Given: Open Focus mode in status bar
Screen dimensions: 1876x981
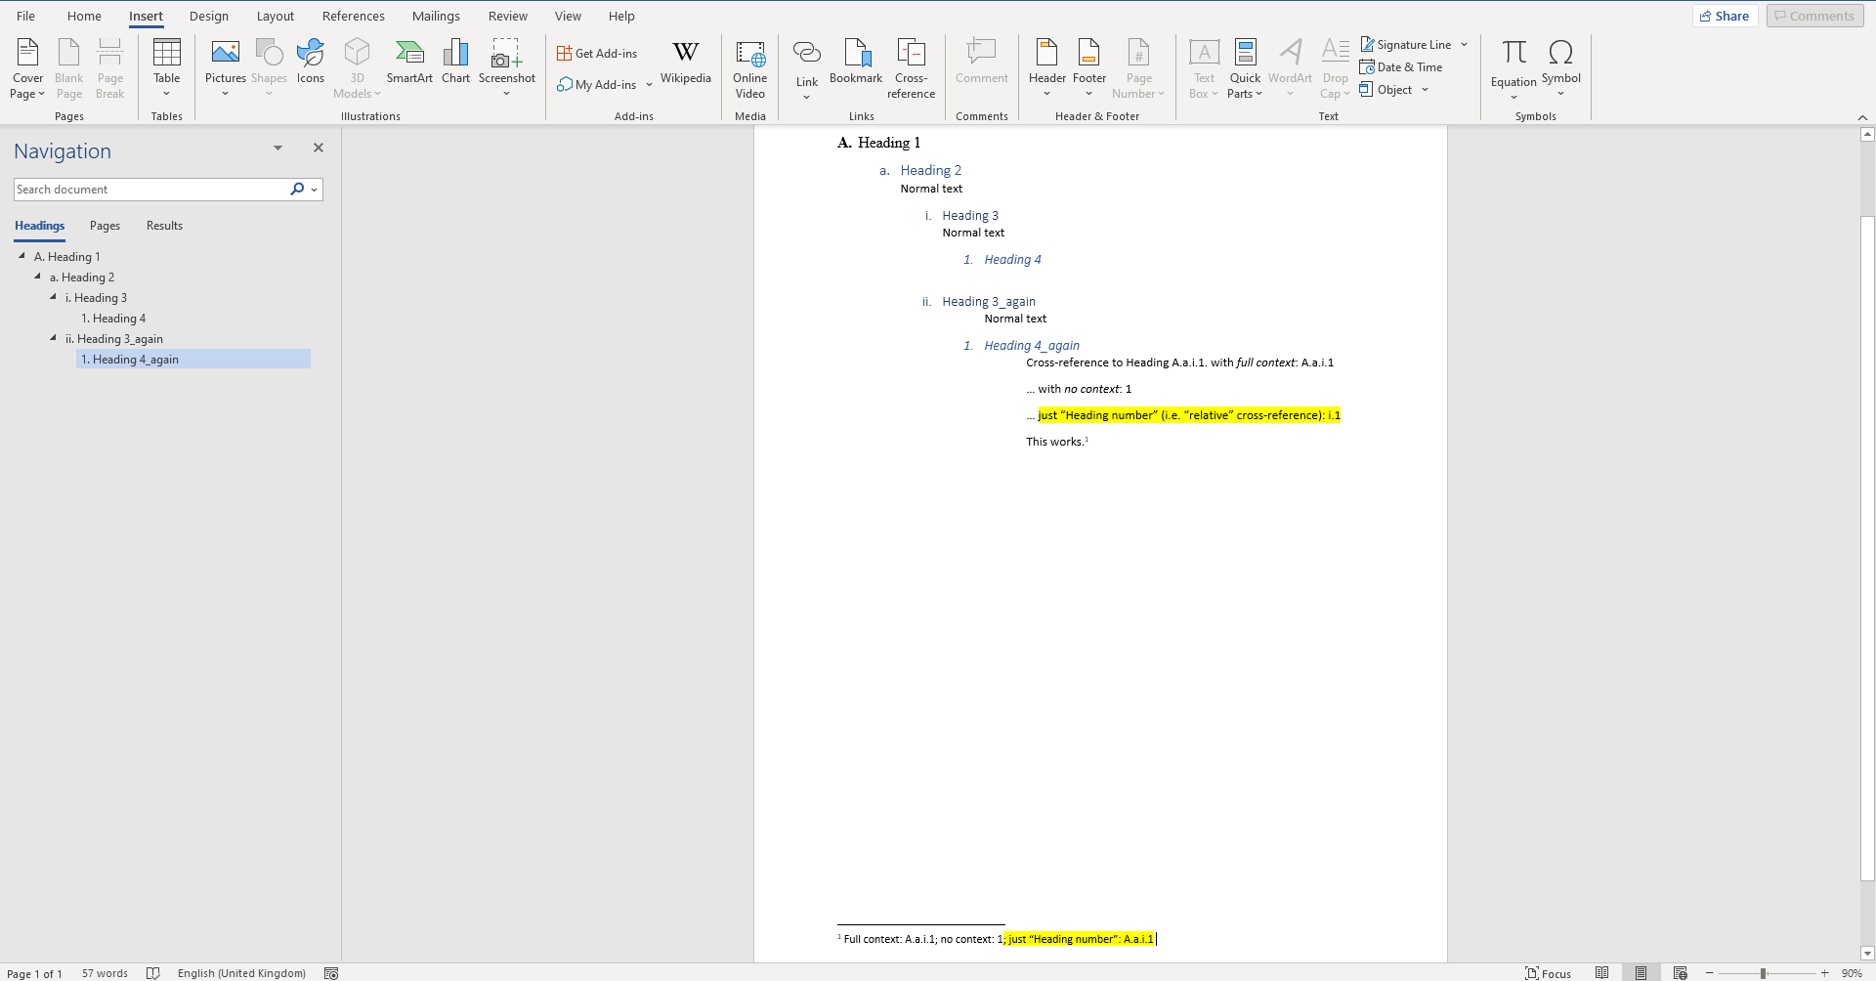Looking at the screenshot, I should click(1549, 973).
